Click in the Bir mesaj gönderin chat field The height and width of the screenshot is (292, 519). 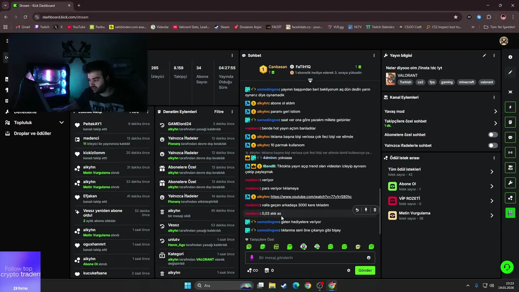click(x=310, y=258)
